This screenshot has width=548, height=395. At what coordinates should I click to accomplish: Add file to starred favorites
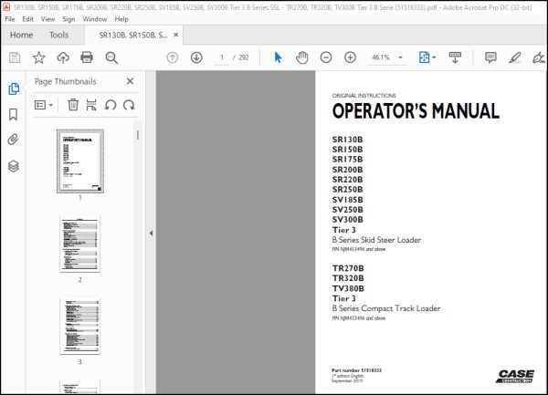coord(38,57)
